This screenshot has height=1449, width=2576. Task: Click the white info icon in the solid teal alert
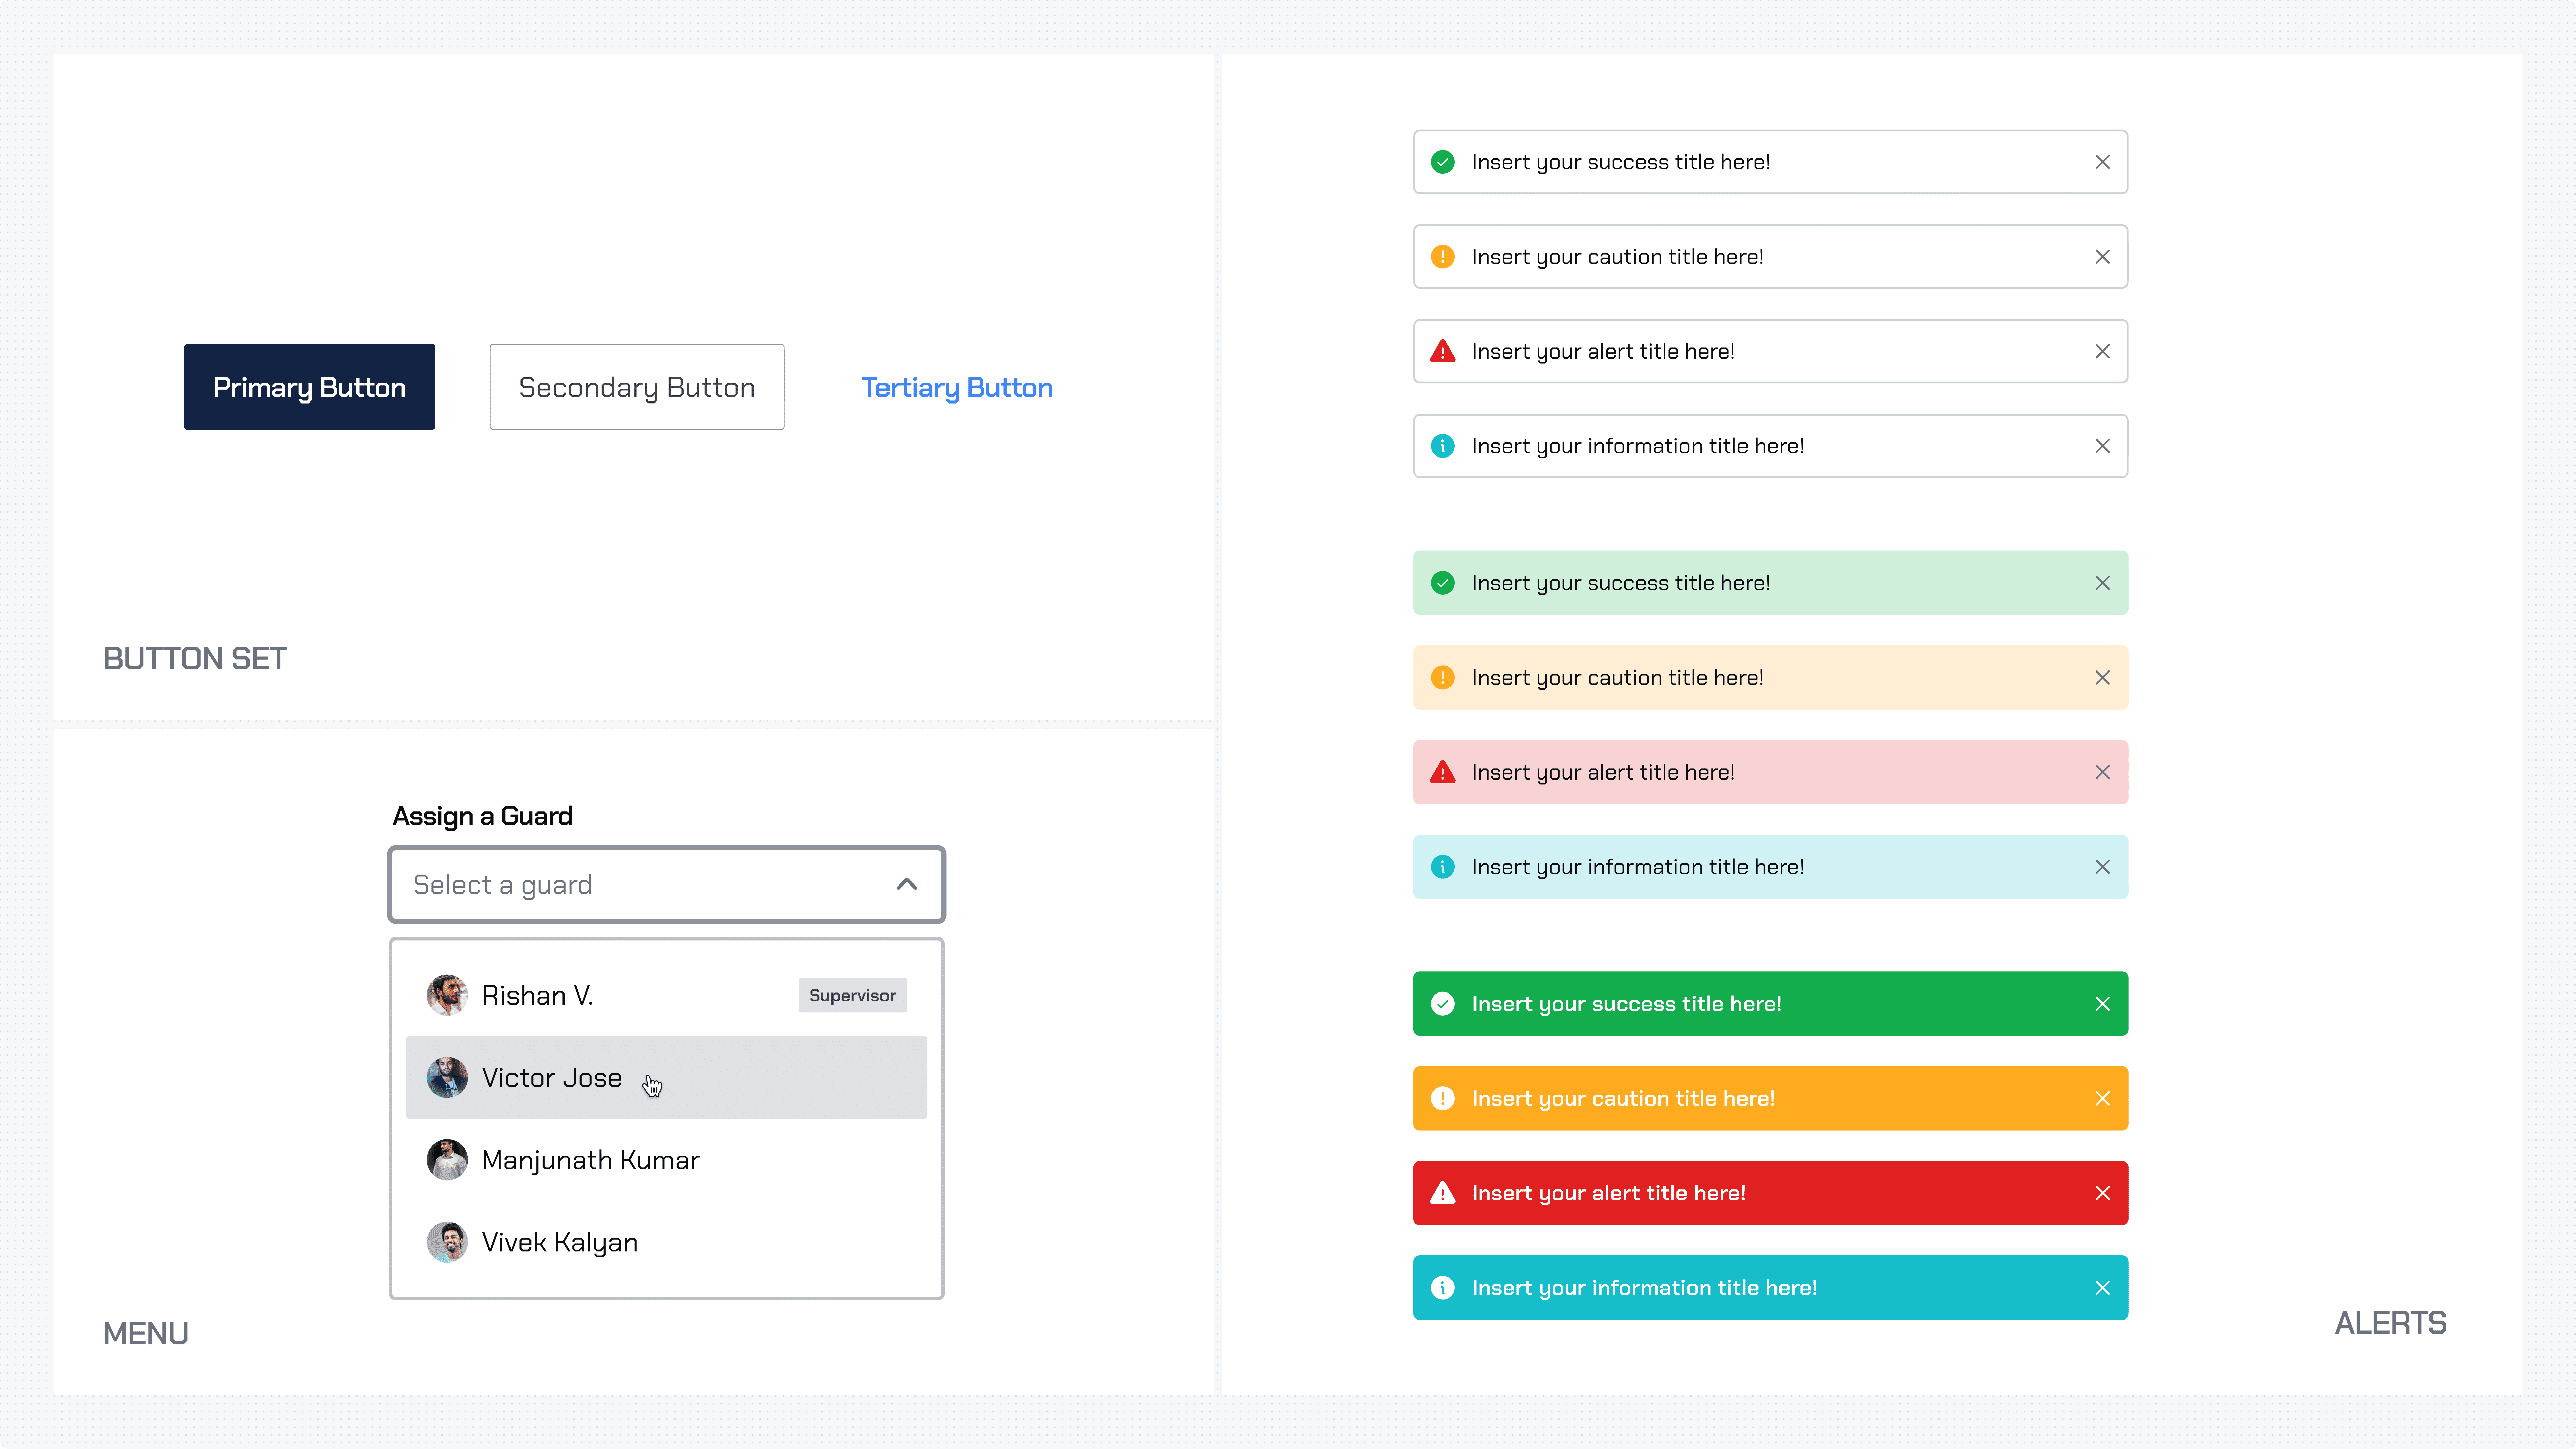pos(1442,1288)
